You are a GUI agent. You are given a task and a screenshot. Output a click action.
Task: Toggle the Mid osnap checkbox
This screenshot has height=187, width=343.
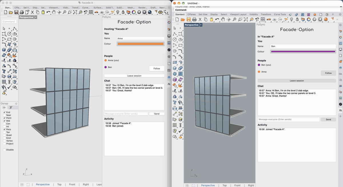coord(4,121)
